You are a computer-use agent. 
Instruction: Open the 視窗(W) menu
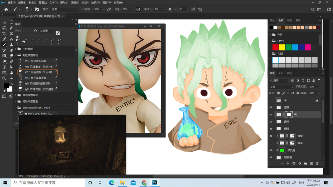tap(107, 3)
